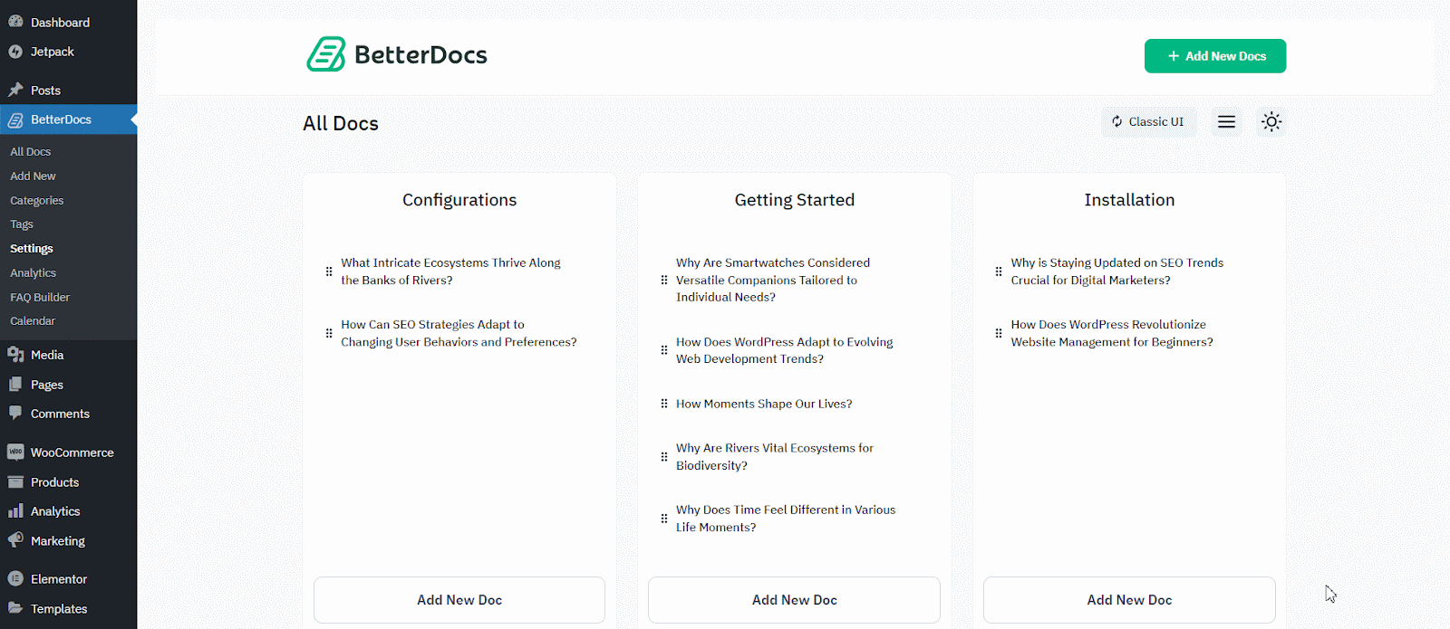The width and height of the screenshot is (1450, 629).
Task: Open Tags submenu item
Action: click(x=22, y=224)
